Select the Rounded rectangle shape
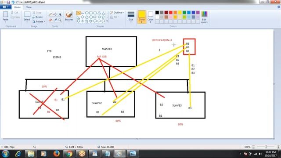This screenshot has width=281, height=158. (95, 13)
